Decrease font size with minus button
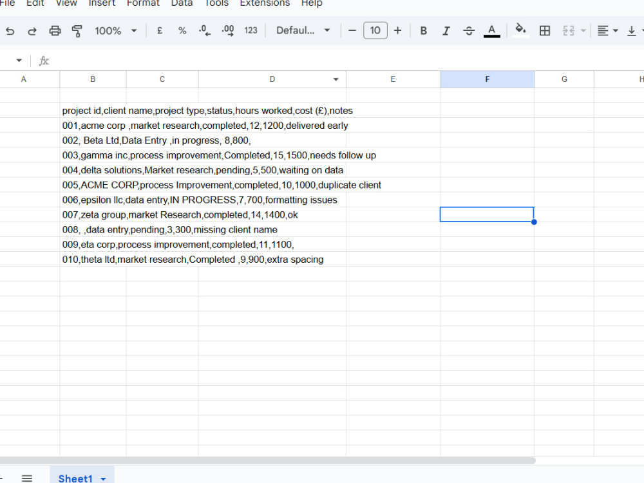Viewport: 644px width, 483px height. pos(352,31)
